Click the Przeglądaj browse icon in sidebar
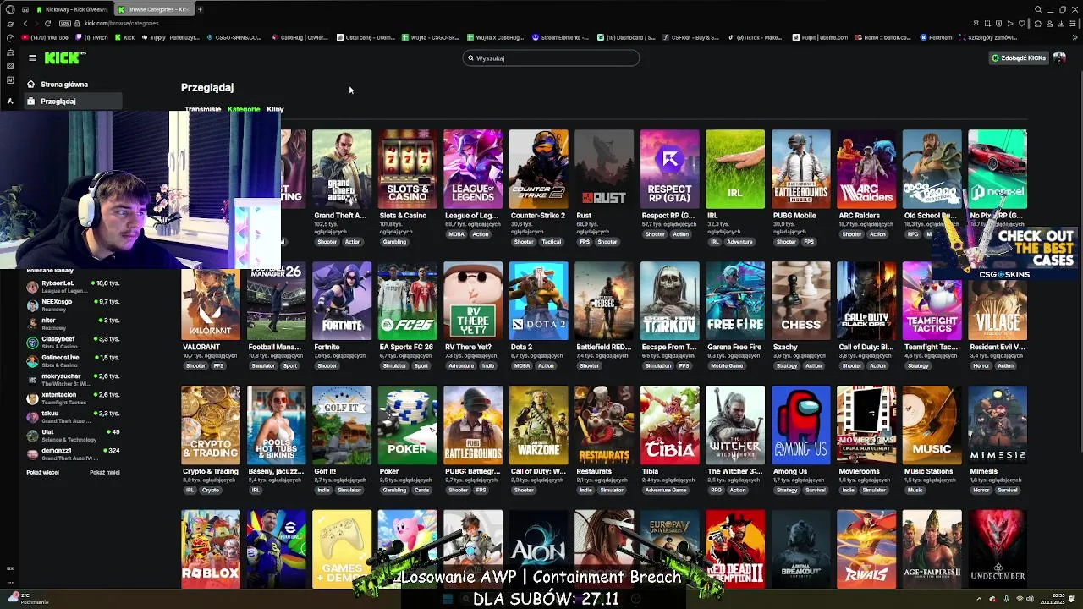 tap(30, 101)
